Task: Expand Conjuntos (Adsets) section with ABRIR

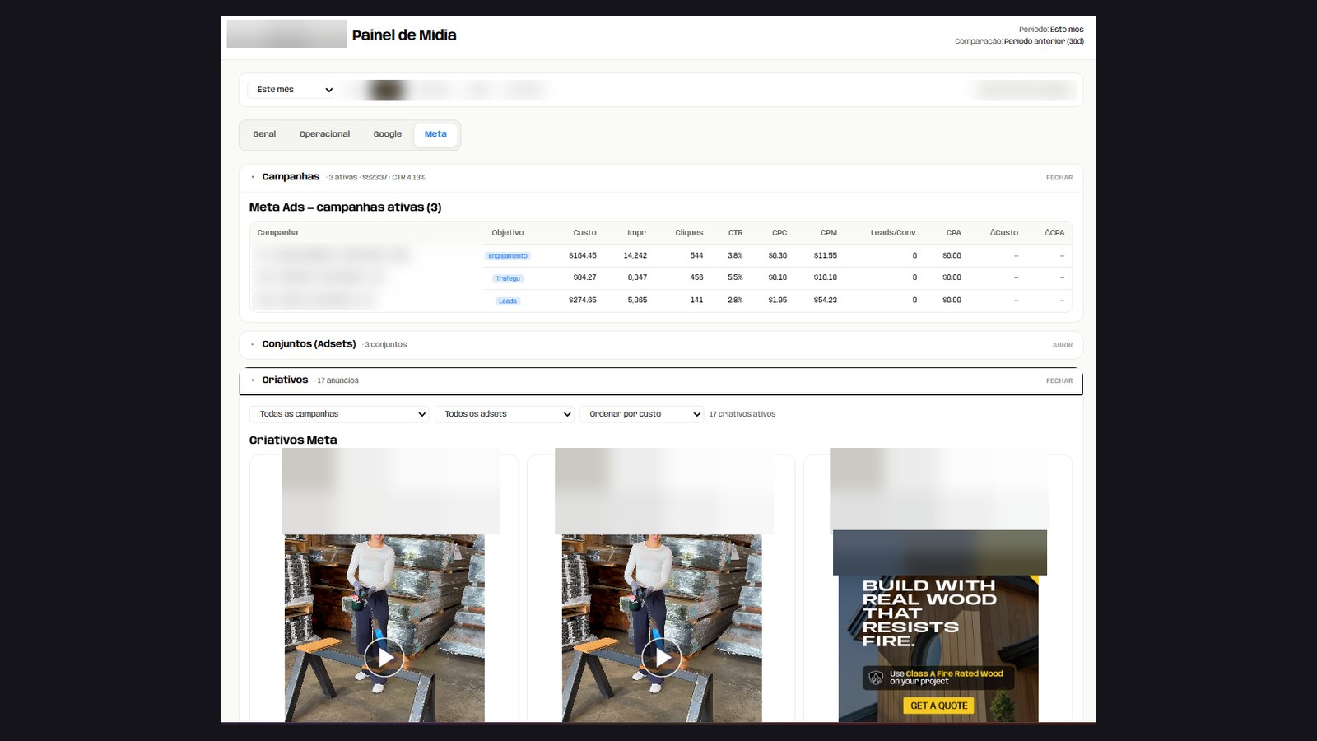Action: (1062, 345)
